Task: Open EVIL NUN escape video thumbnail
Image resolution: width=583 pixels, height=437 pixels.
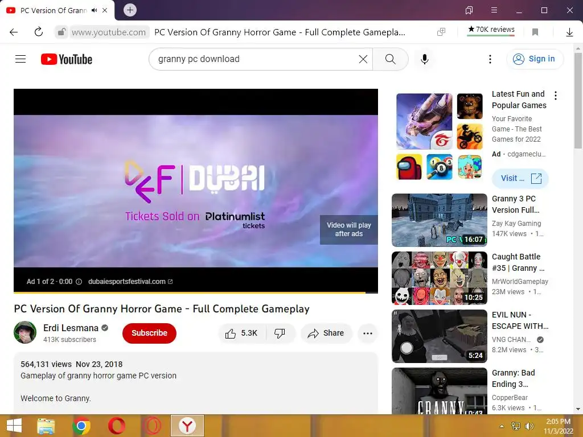Action: (x=440, y=336)
